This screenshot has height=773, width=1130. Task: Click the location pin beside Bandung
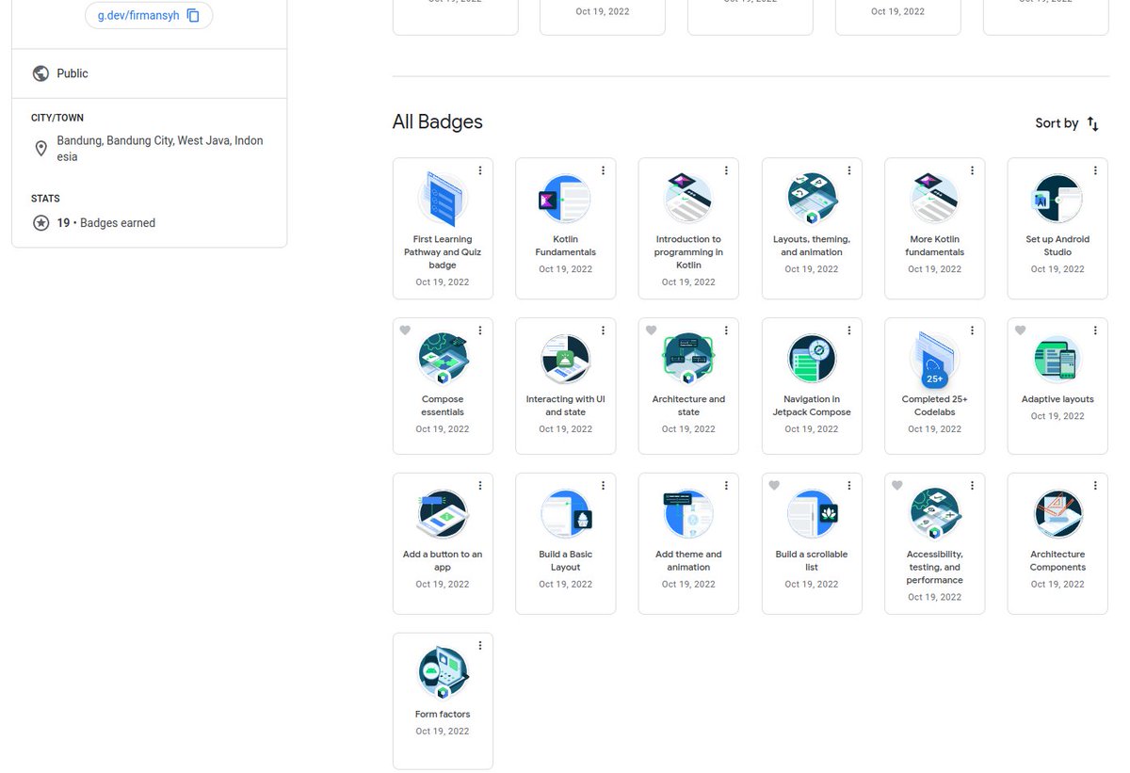coord(40,149)
